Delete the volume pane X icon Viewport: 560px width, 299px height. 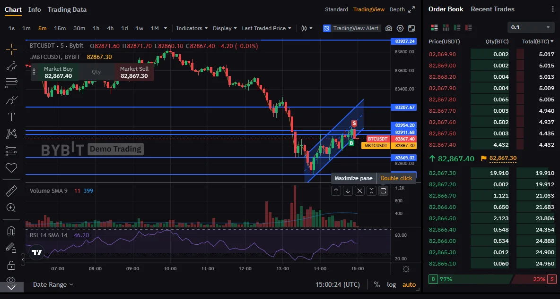coord(359,191)
